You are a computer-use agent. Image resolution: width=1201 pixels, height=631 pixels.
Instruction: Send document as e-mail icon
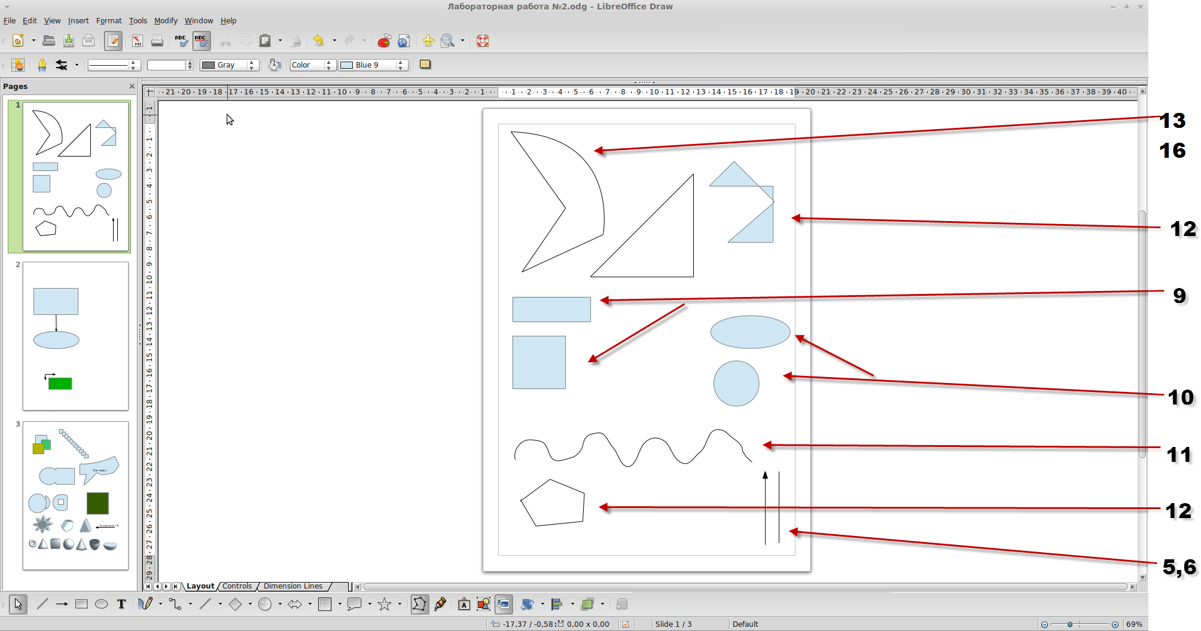89,41
